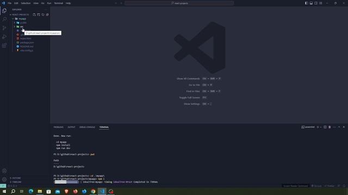Viewport: 348px width, 195px height.
Task: Open the File menu
Action: (x=10, y=3)
